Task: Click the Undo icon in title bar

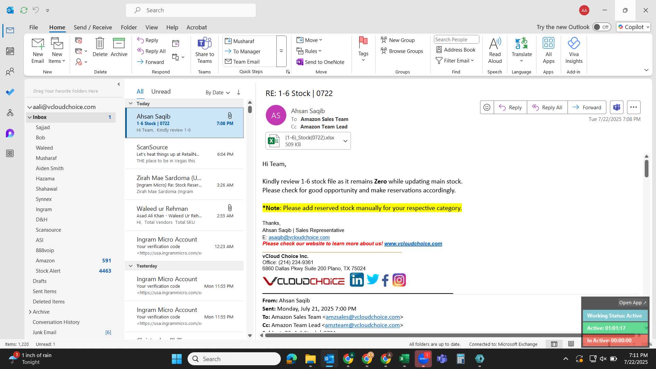Action: [36, 10]
